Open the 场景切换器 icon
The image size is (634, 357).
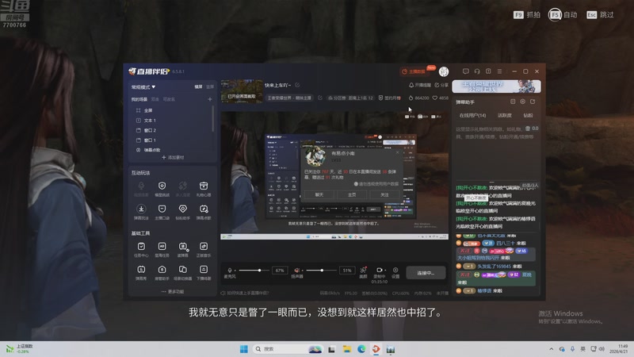pos(183,269)
